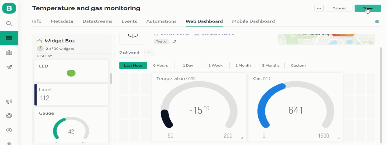This screenshot has height=145, width=387.
Task: Open the organizations building icon
Action: (9, 53)
